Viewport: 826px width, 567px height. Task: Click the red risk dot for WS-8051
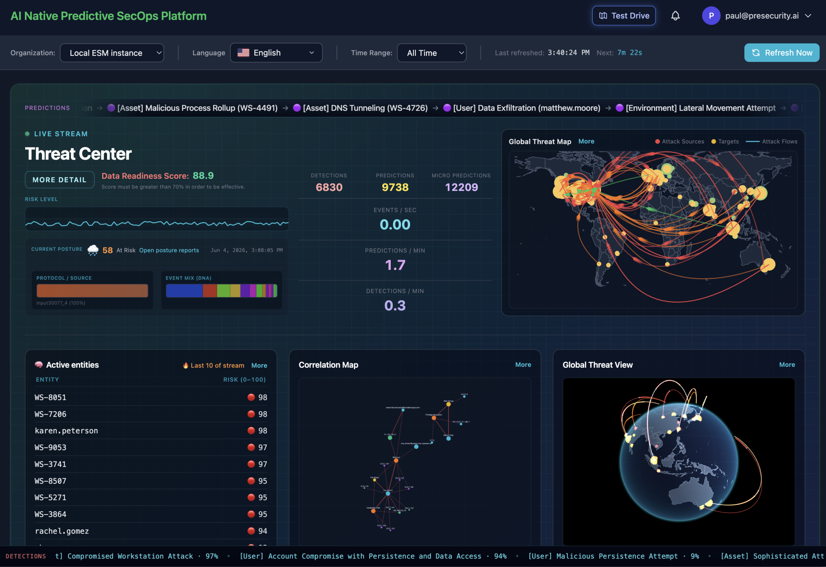pos(251,397)
